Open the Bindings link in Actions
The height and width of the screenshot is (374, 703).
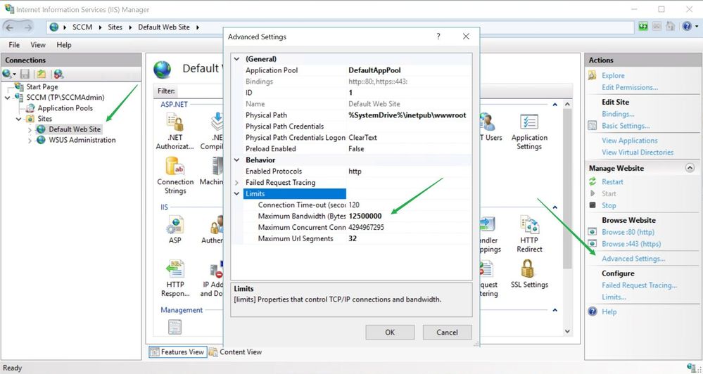[x=618, y=114]
